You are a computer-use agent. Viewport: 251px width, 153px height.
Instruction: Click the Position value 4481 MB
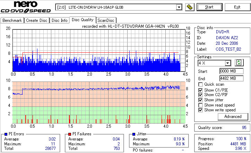coord(238,144)
